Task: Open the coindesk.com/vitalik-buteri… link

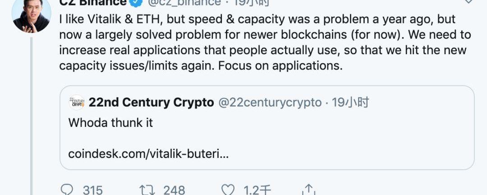Action: [x=148, y=154]
